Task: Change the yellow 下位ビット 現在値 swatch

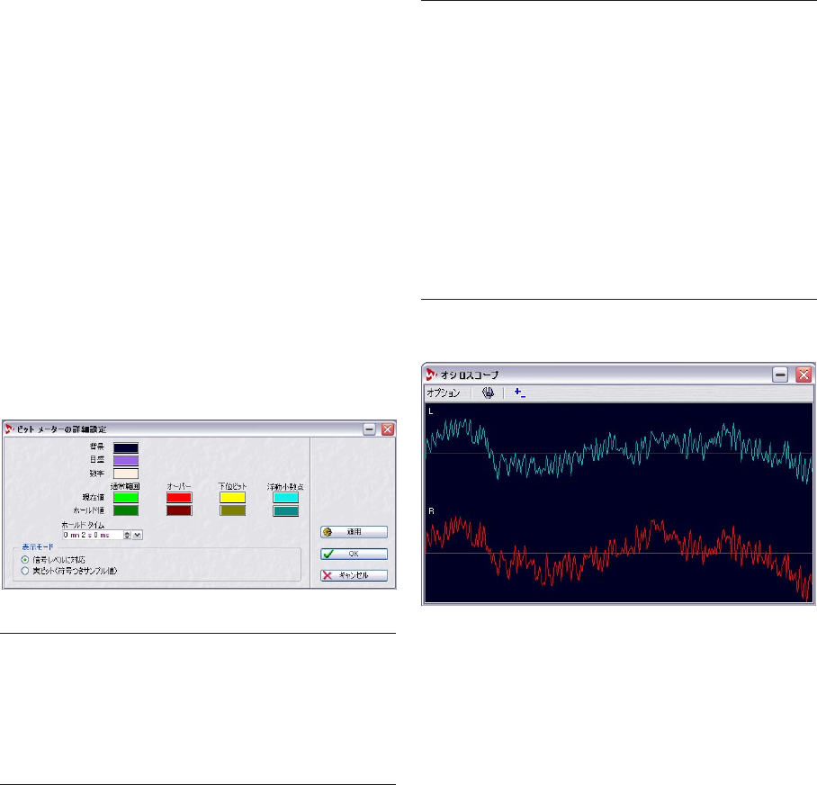Action: point(232,497)
